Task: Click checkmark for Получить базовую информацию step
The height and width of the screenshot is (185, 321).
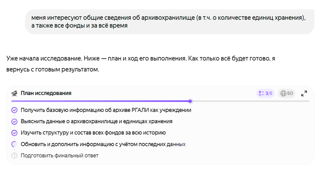Action: pyautogui.click(x=14, y=110)
